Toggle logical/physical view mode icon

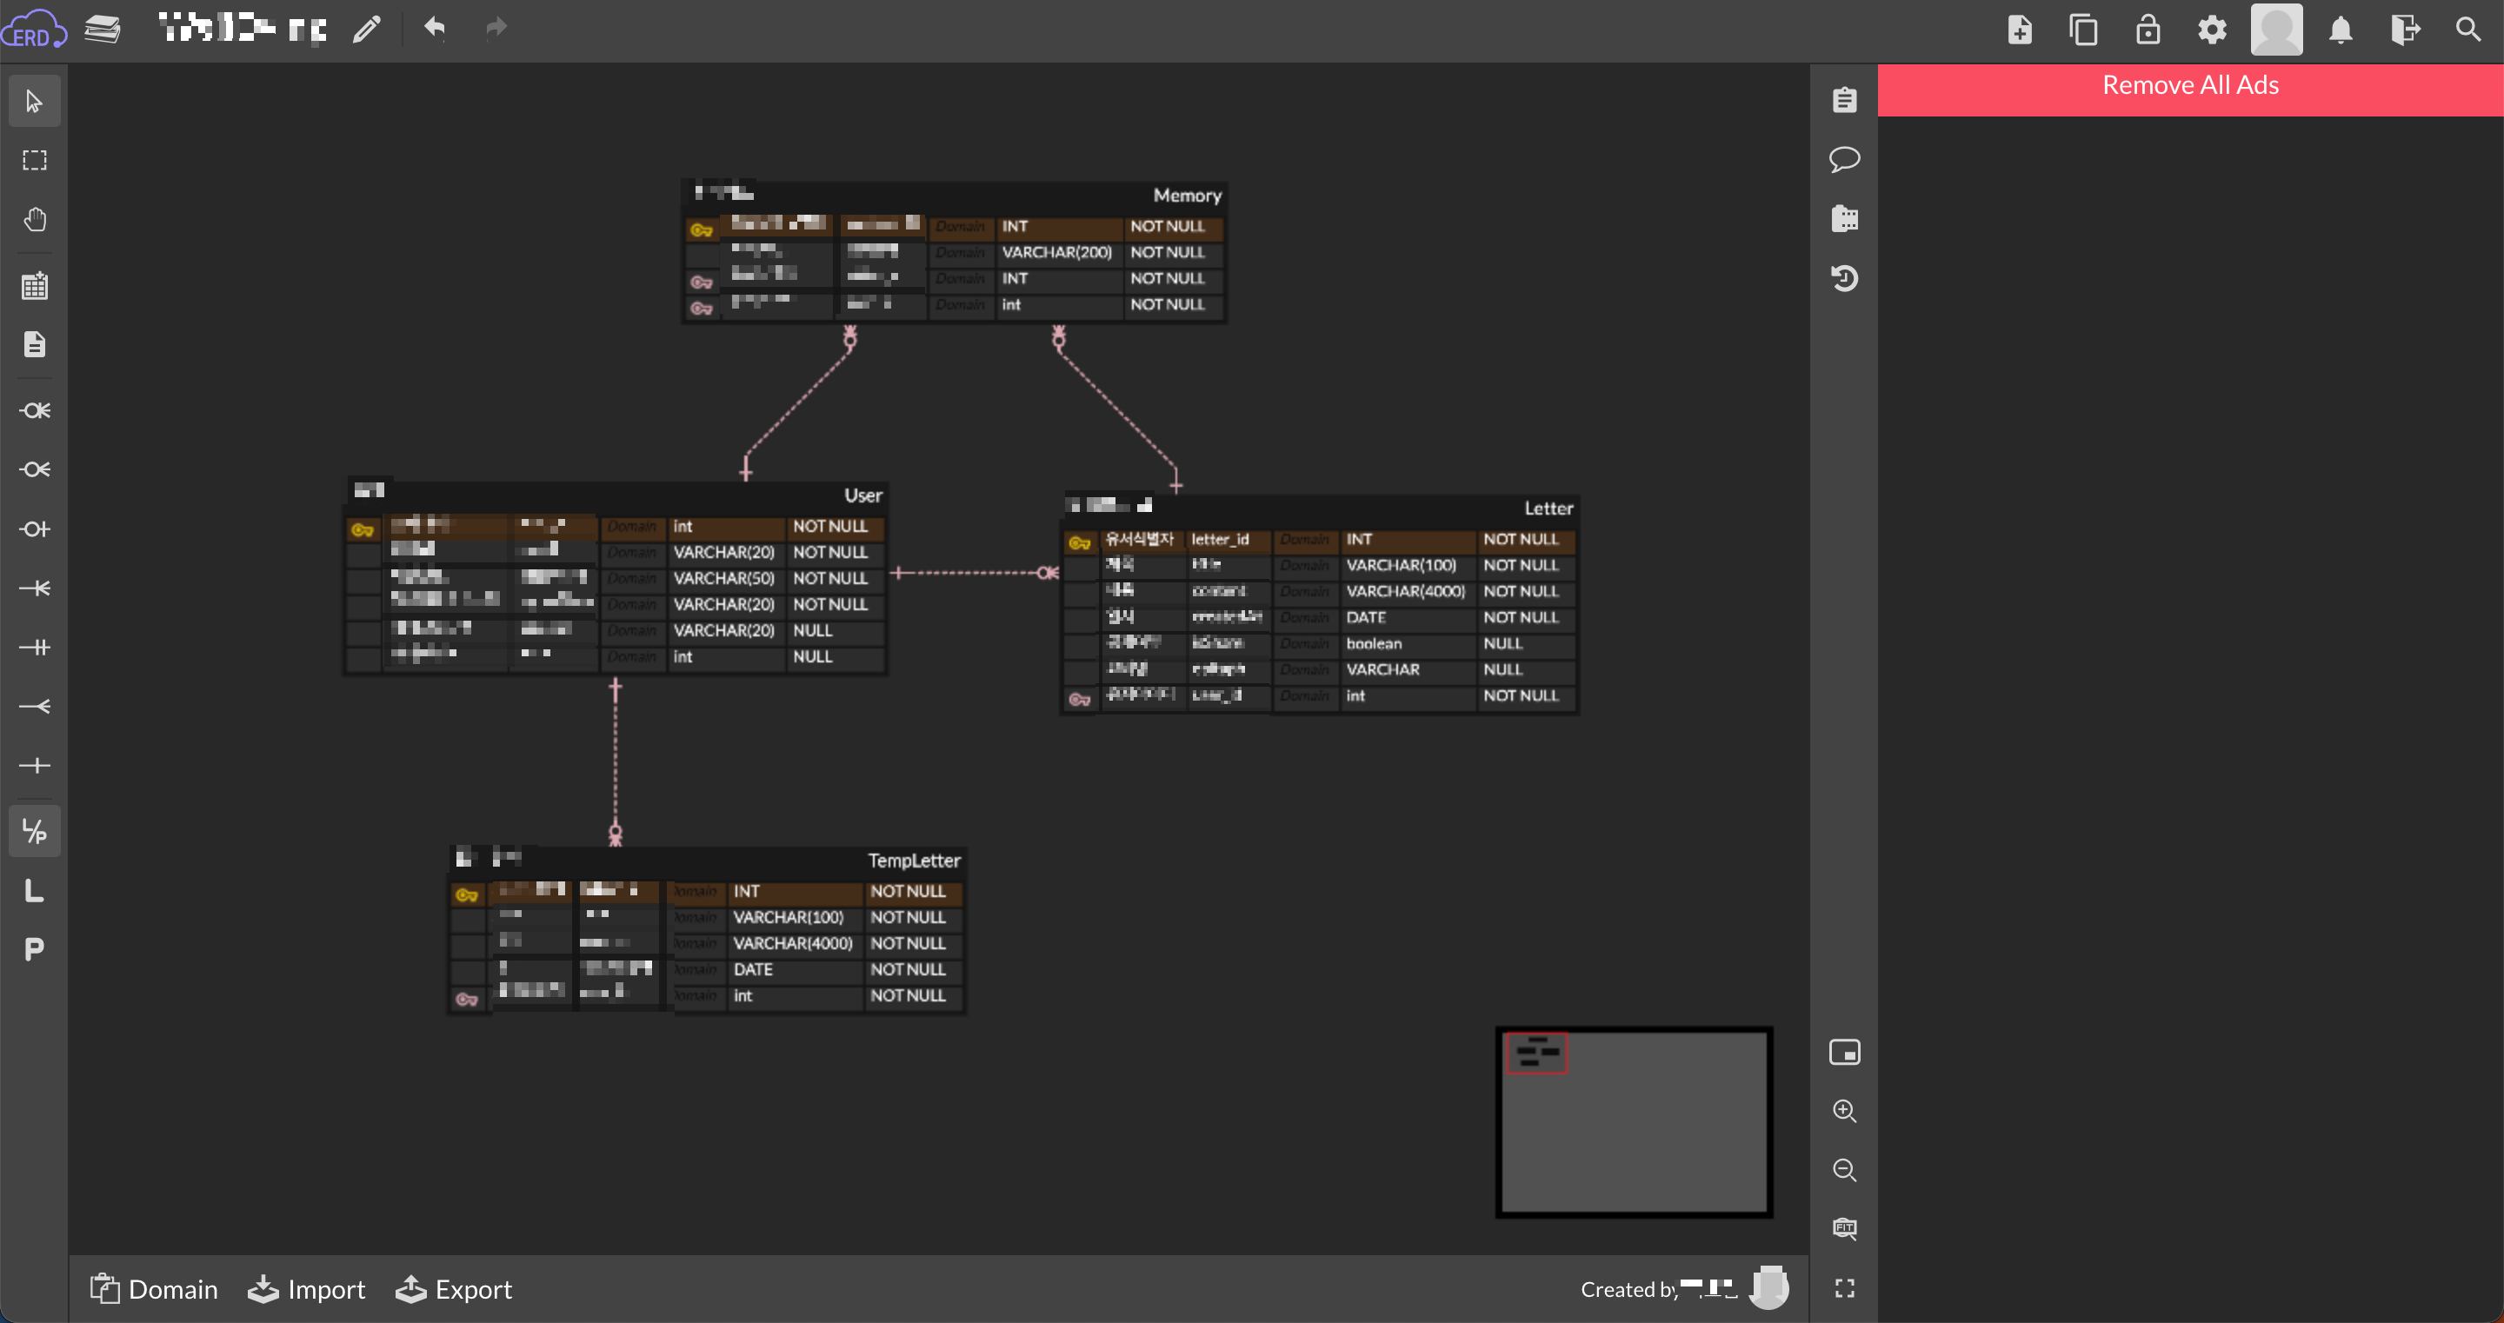point(34,832)
